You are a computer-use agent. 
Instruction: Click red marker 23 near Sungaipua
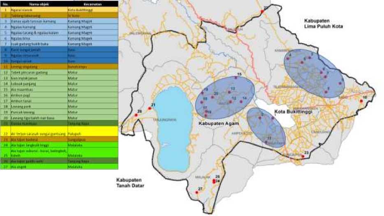(303, 157)
